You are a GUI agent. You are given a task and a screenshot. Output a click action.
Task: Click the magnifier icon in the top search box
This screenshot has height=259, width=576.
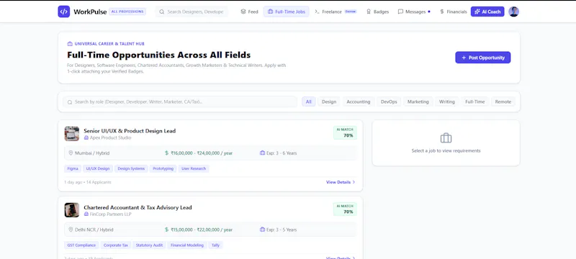coord(161,12)
